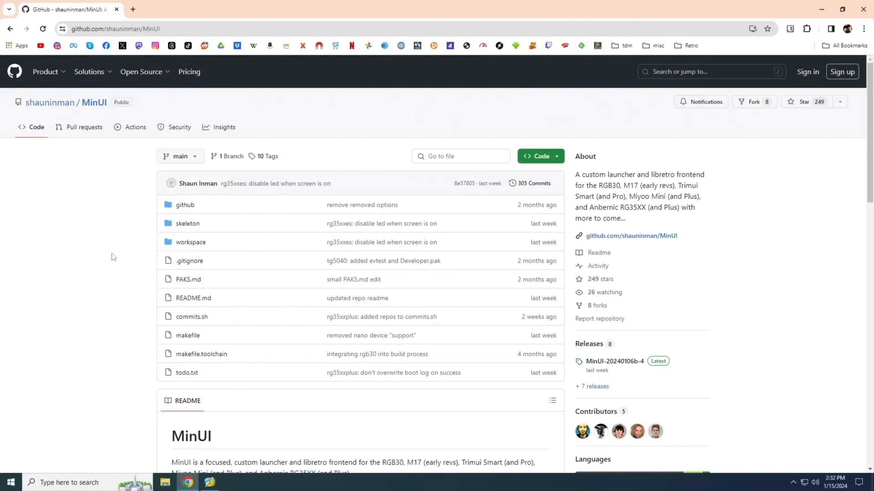Screen dimensions: 874x491
Task: Click Pricing in the header
Action: coord(189,72)
